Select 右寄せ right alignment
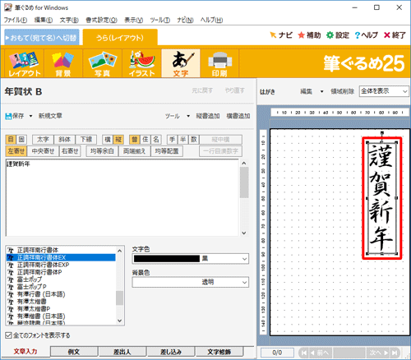 click(x=70, y=151)
